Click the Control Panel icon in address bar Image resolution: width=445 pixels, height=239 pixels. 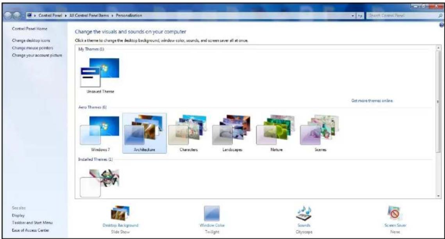(29, 15)
